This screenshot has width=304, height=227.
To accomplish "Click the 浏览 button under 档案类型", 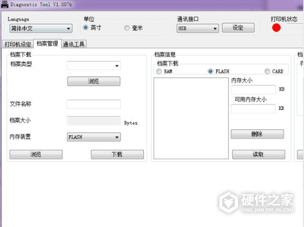I will (x=94, y=81).
